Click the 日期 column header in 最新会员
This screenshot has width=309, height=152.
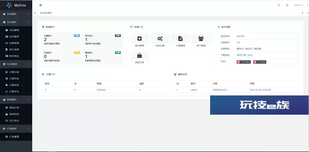point(252,84)
